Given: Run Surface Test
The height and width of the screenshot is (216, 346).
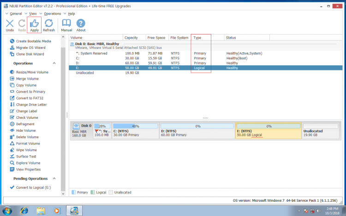Looking at the screenshot, I should [x=23, y=157].
